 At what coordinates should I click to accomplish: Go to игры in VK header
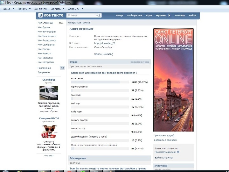pyautogui.click(x=149, y=15)
